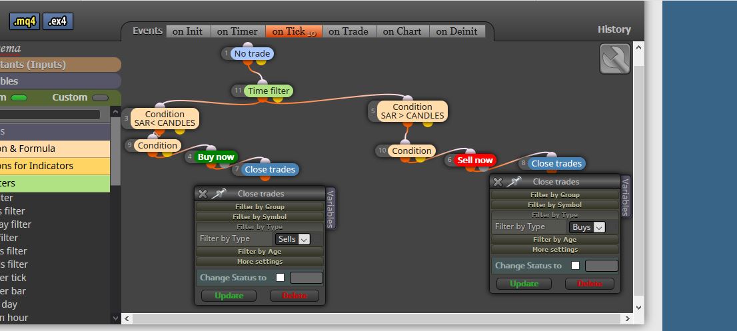
Task: Expand Filter by Age in Buys panel
Action: pyautogui.click(x=554, y=240)
